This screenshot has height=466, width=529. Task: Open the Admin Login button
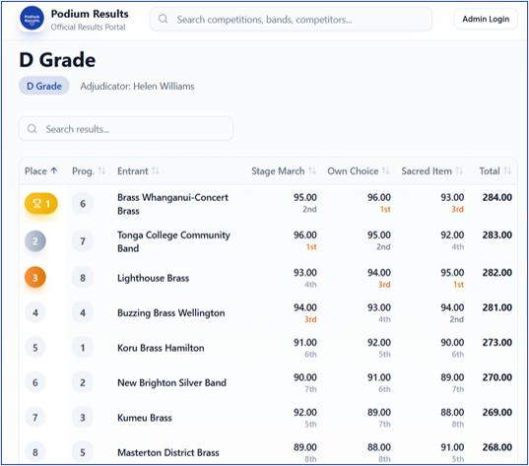point(486,20)
